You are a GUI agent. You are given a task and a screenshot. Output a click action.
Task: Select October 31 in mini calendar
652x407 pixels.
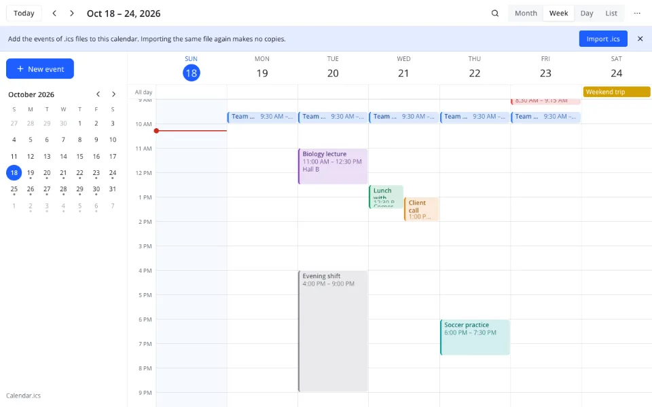pos(113,189)
